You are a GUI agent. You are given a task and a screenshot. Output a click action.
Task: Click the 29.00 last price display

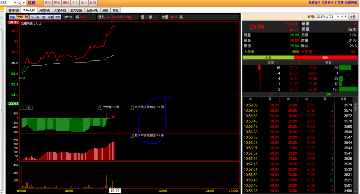(x=257, y=27)
